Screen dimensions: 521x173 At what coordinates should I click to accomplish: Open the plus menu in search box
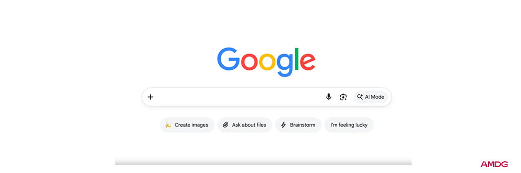coord(150,97)
